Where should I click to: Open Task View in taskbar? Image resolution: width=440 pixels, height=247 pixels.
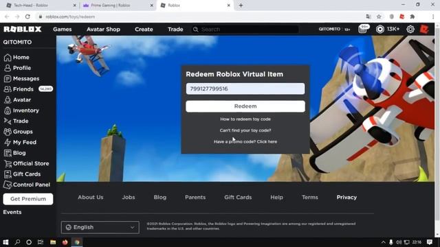pyautogui.click(x=41, y=242)
